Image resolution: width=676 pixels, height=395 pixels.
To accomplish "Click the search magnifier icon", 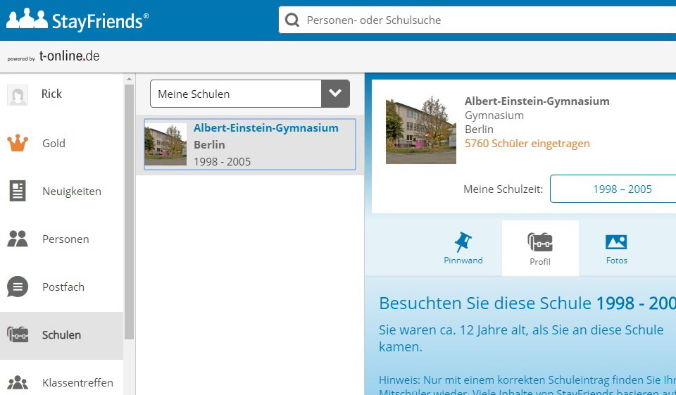I will click(x=292, y=20).
